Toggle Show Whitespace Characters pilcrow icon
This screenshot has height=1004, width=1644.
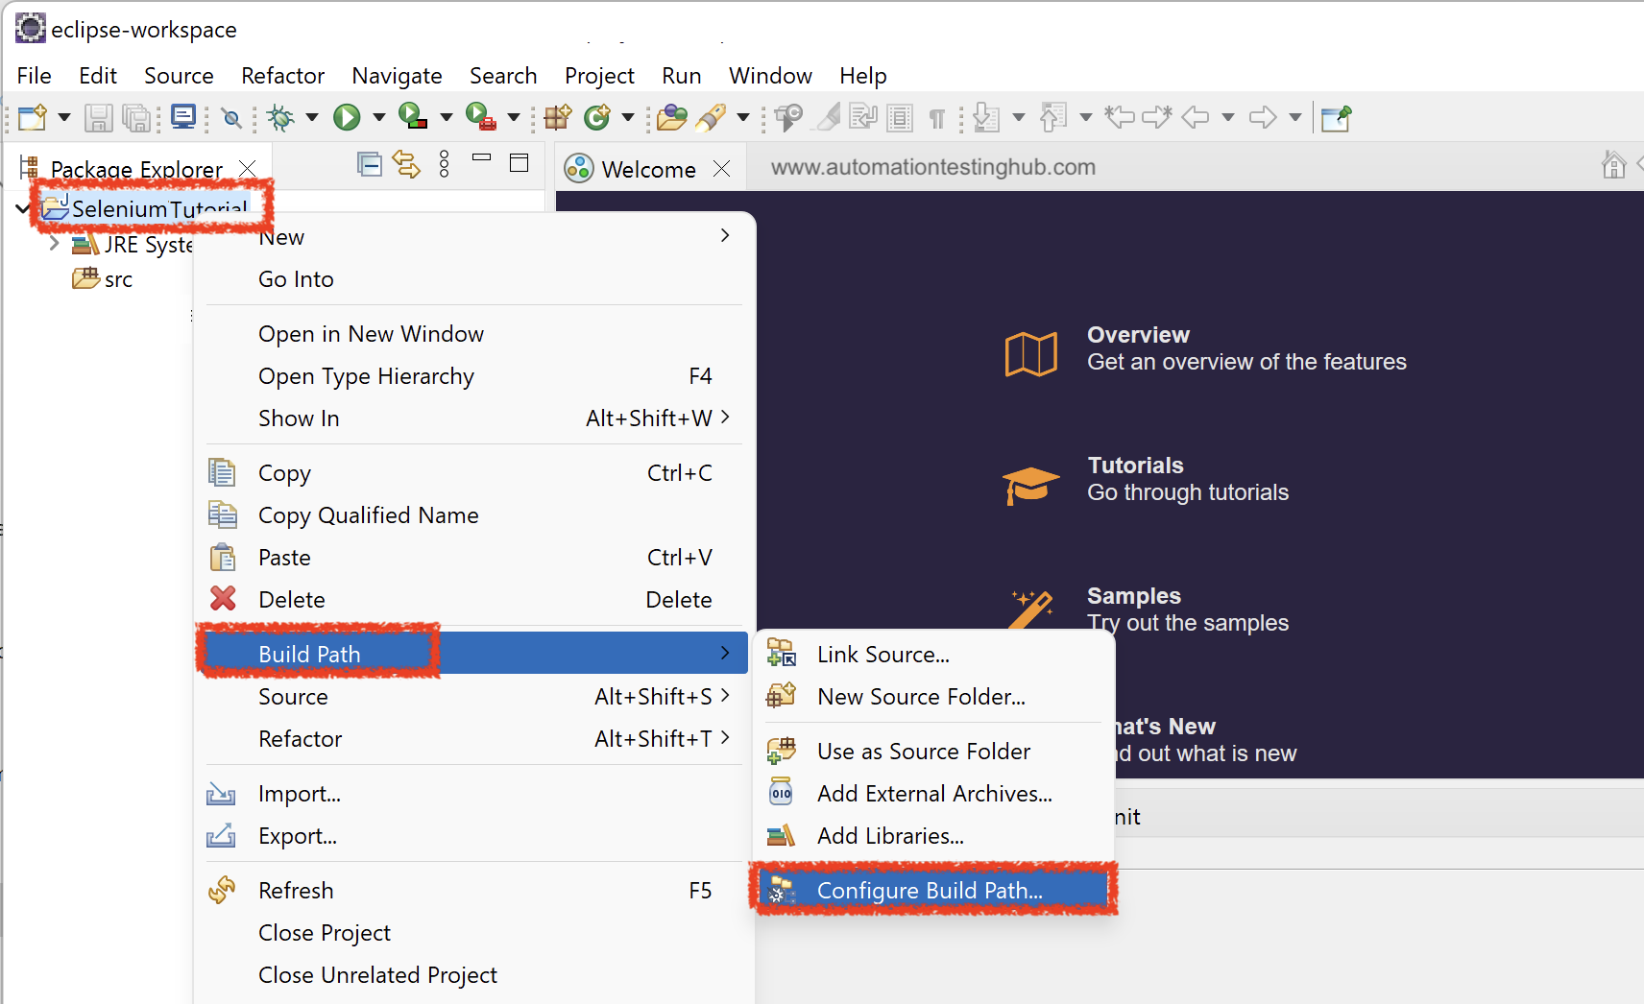(x=937, y=118)
